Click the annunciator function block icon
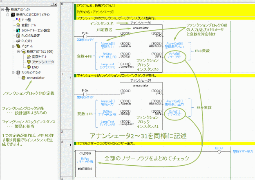 click(x=23, y=78)
